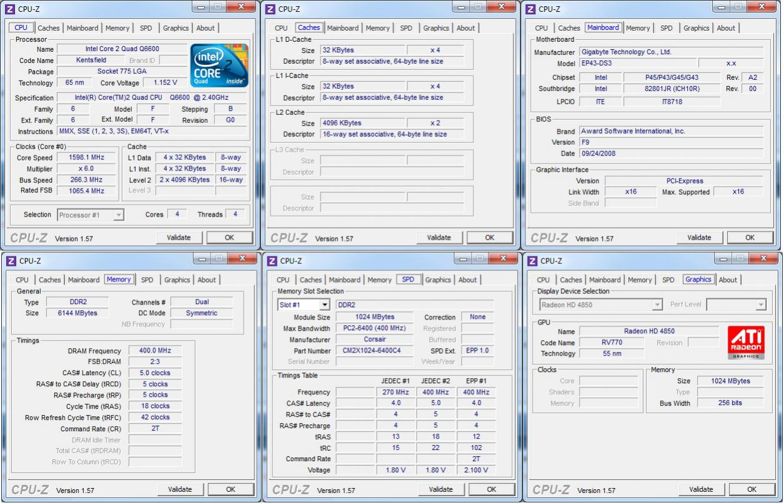
Task: Click Validate in the Mainboard tab window
Action: pos(699,237)
